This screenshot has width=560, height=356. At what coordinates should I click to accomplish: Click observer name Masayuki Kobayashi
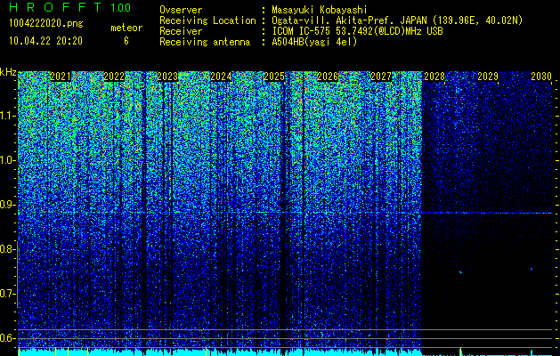tap(320, 10)
